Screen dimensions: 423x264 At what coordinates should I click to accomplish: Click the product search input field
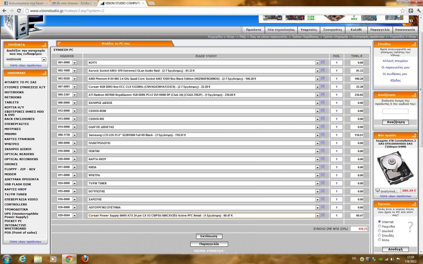tap(395, 111)
